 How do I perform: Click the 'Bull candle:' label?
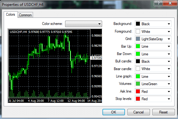(124, 61)
